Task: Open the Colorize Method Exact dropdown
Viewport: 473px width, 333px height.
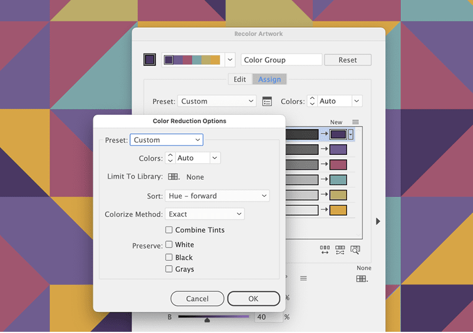Action: pos(205,214)
